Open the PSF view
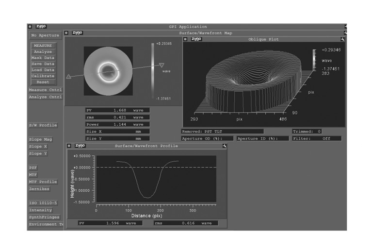Image resolution: width=388 pixels, height=233 pixels. coord(33,168)
